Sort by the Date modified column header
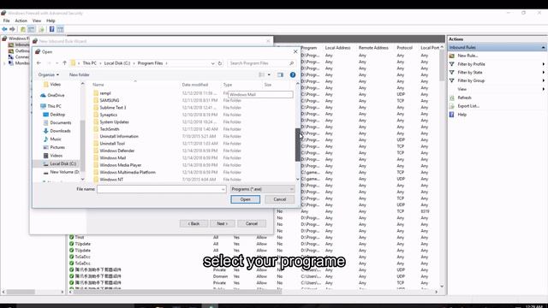Viewport: 548px width, 308px height. tap(195, 85)
